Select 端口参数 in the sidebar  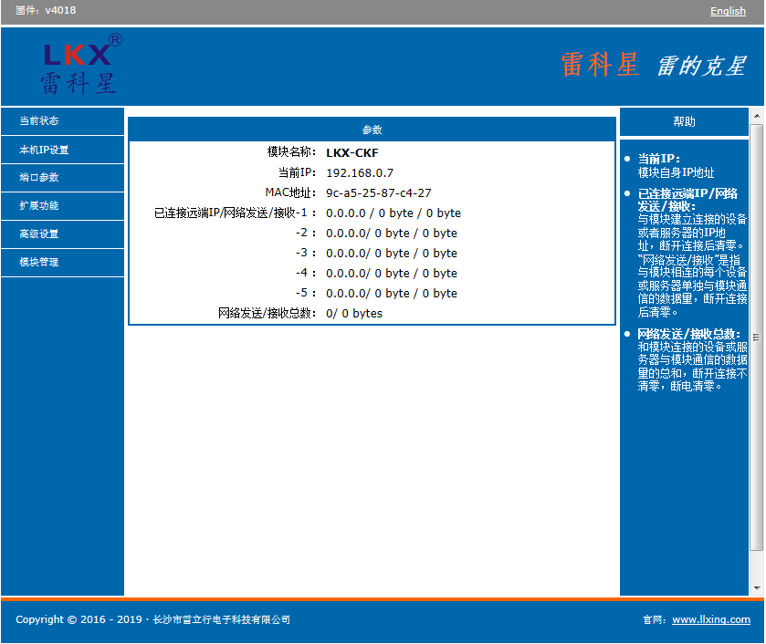tap(62, 178)
